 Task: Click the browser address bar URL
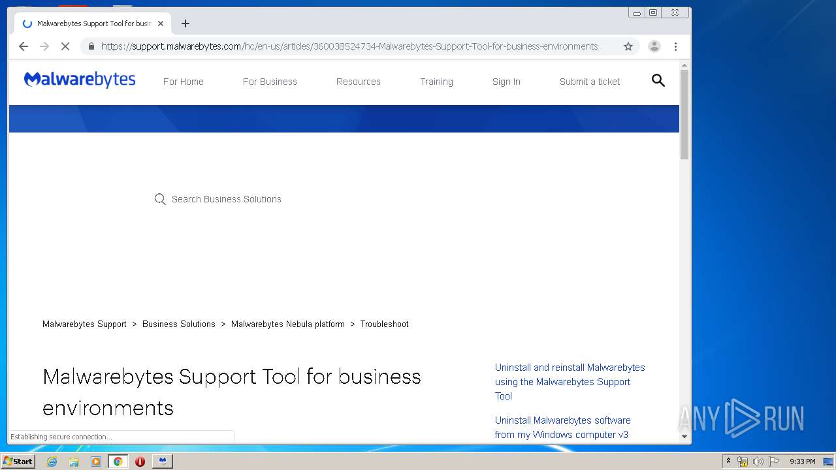pyautogui.click(x=349, y=46)
